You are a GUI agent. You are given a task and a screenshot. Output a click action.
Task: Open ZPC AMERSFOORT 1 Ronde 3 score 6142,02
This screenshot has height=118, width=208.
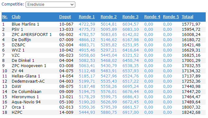point(130,35)
